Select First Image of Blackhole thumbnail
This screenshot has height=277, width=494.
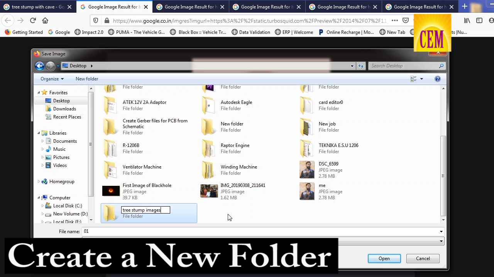click(x=111, y=191)
